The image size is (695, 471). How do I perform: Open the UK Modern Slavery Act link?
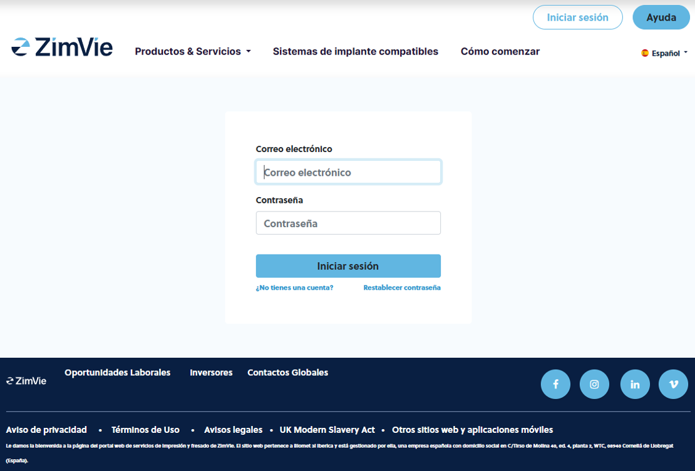(x=327, y=430)
